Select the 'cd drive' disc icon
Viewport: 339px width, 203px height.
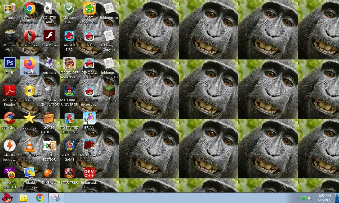30,94
